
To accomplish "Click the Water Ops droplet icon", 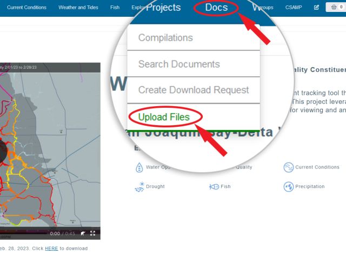I will coord(139,167).
